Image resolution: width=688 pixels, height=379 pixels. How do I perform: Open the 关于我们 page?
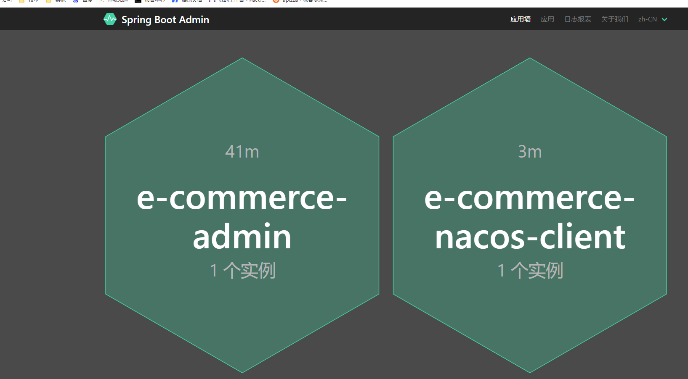tap(615, 19)
